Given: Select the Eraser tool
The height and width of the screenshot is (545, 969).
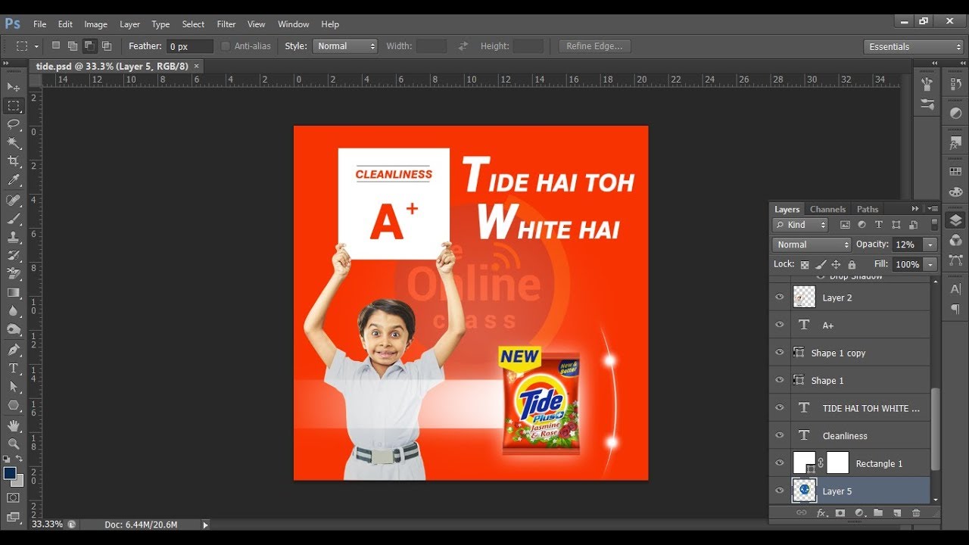Looking at the screenshot, I should tap(14, 274).
